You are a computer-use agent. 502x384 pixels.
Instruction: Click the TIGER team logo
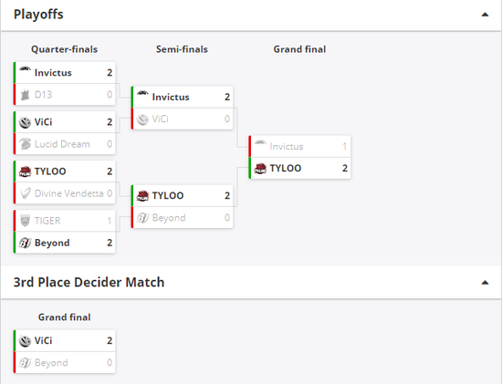(25, 221)
